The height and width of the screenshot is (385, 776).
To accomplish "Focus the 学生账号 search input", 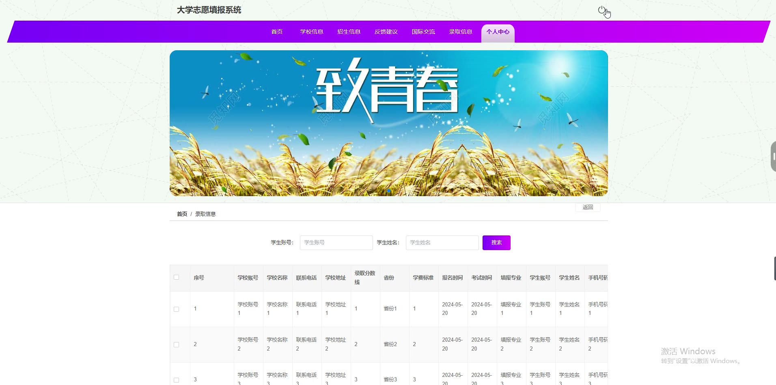I will point(336,242).
